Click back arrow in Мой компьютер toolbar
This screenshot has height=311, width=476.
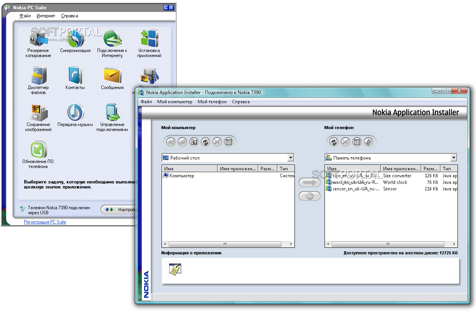[171, 142]
